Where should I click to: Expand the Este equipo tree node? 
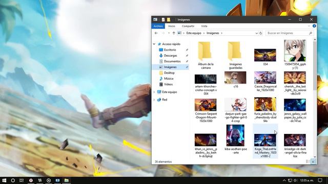click(154, 92)
